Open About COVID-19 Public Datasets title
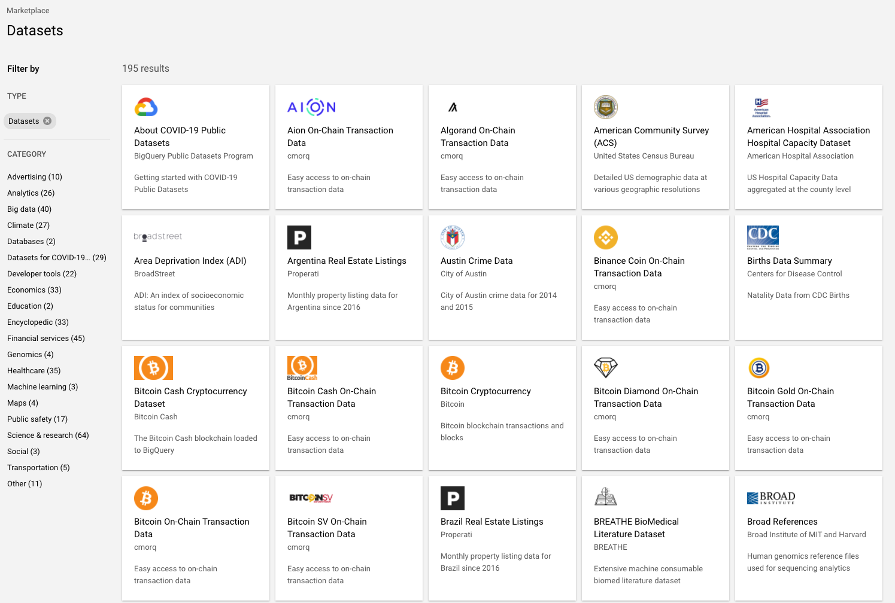The image size is (895, 603). (x=180, y=136)
